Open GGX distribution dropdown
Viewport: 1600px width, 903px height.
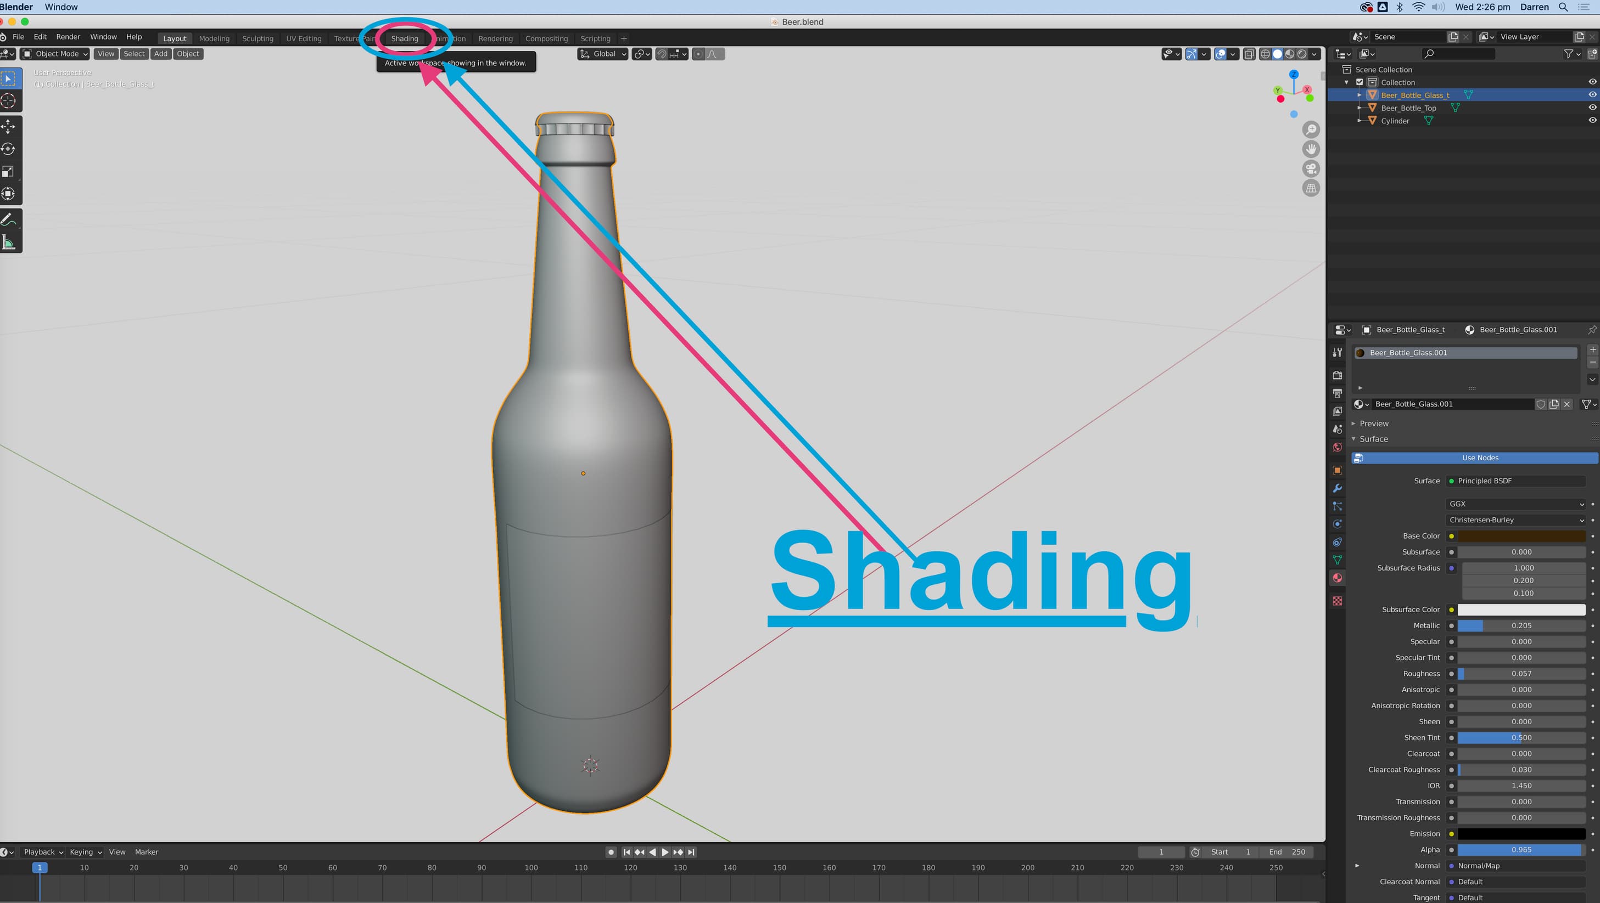point(1515,504)
